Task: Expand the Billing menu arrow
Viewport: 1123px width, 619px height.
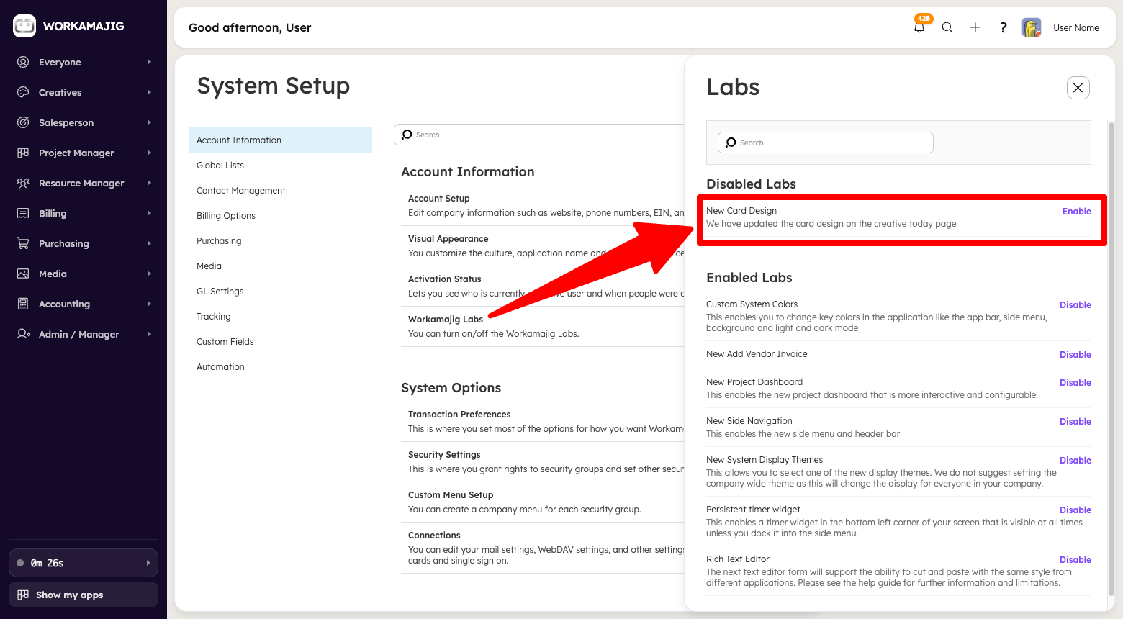Action: pyautogui.click(x=149, y=213)
